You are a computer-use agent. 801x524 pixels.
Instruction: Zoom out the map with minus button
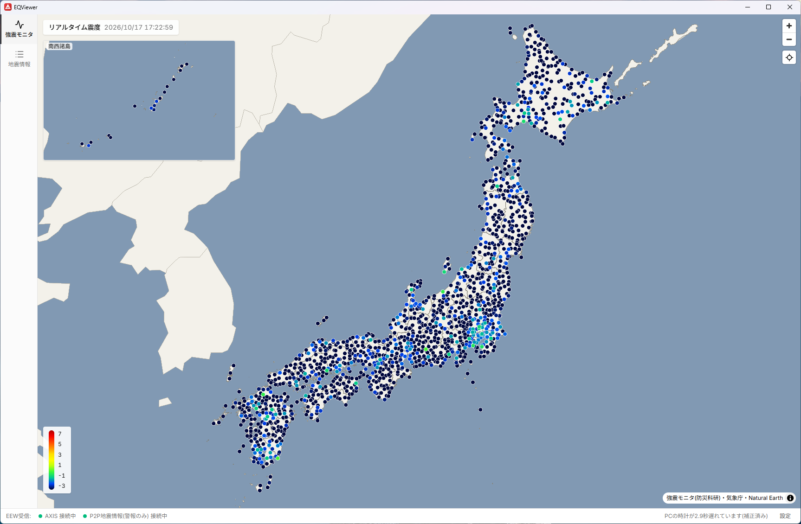pos(789,39)
